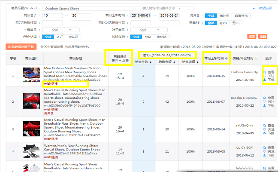Select 未加钻 option for 加钻促销
The width and height of the screenshot is (278, 172).
[161, 37]
